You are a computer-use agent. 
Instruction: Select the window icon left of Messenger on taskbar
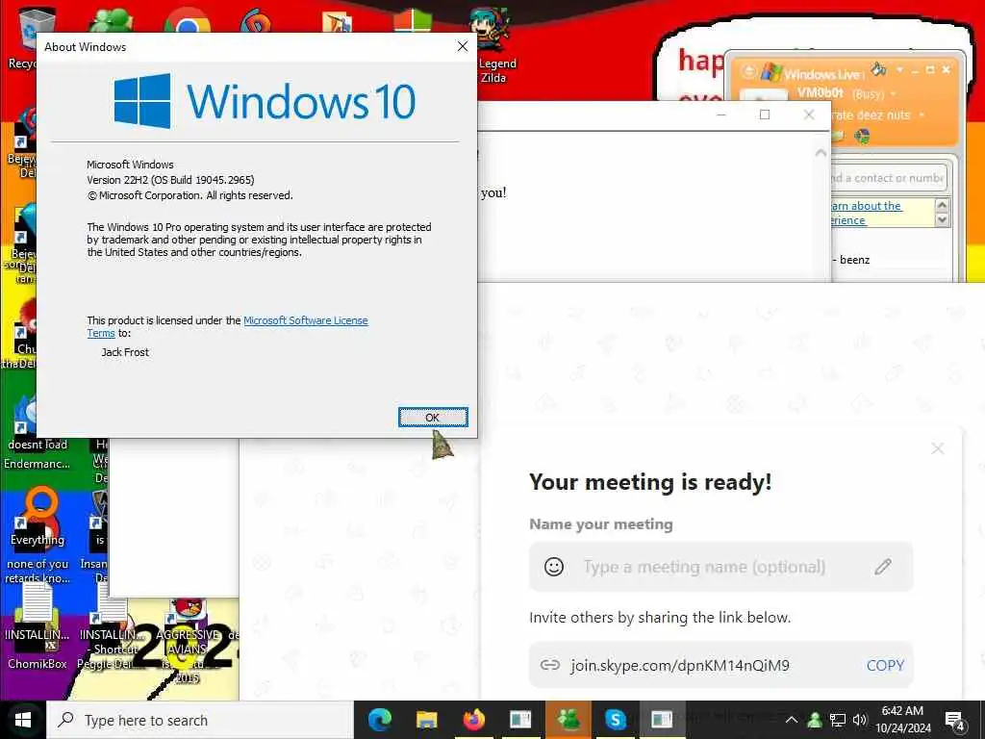pos(520,720)
